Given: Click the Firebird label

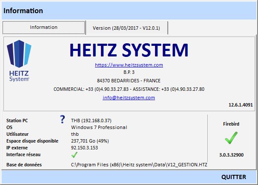Looking at the screenshot, I should (231, 124).
